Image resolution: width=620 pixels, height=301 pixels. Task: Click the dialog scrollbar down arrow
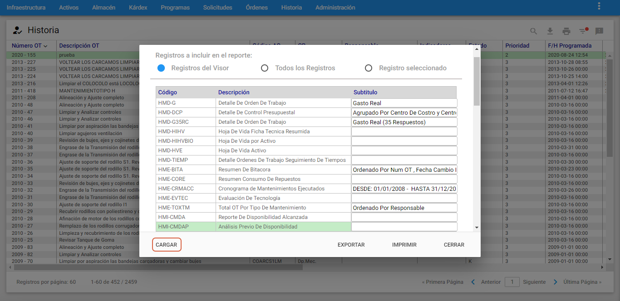pyautogui.click(x=477, y=227)
